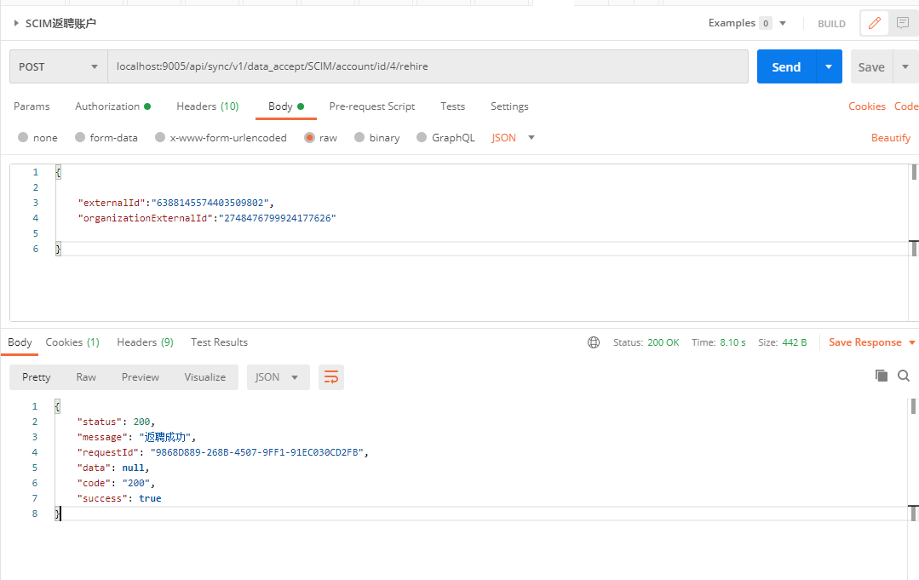919x580 pixels.
Task: Switch response view to Raw
Action: (86, 377)
